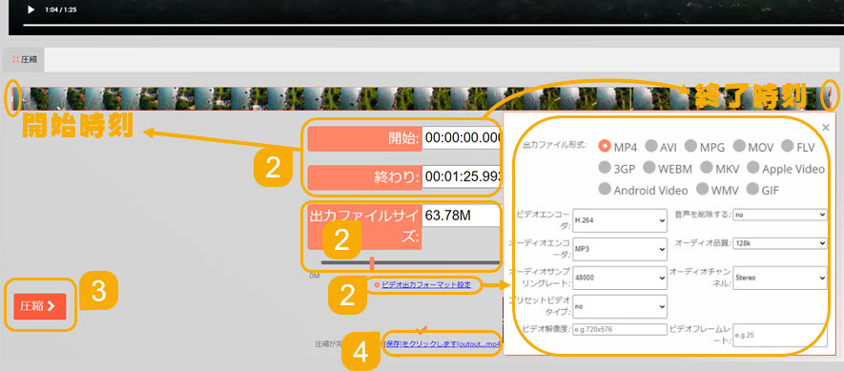844x372 pixels.
Task: Click the end handle of the timeline strip
Action: [831, 98]
